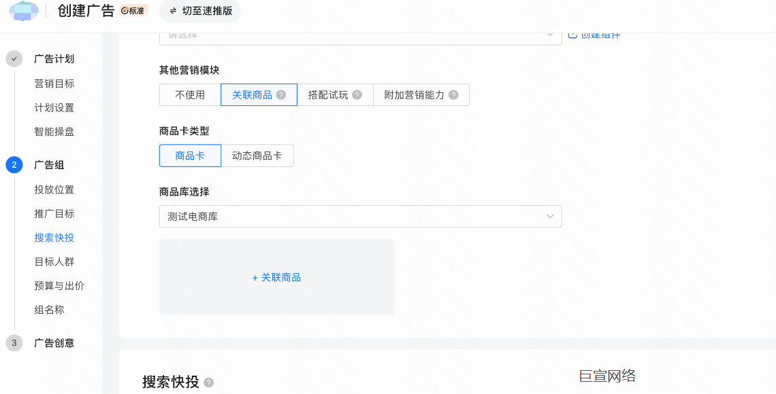The width and height of the screenshot is (776, 394).
Task: Click the 标准 badge next to title
Action: click(x=134, y=10)
